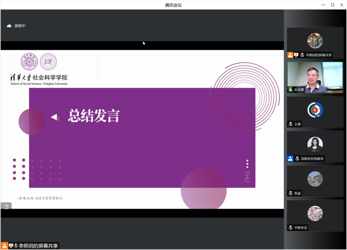The image size is (347, 250).
Task: Click the muted microphone icon beside 王睿
Action: click(x=290, y=124)
